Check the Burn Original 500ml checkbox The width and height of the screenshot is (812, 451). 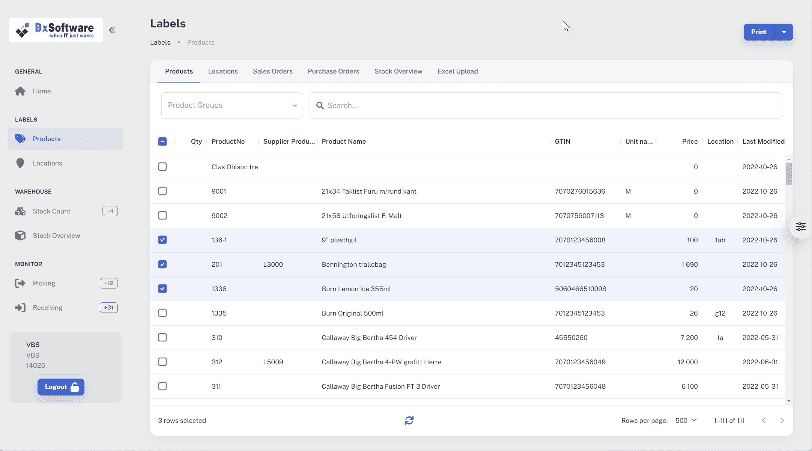(162, 313)
